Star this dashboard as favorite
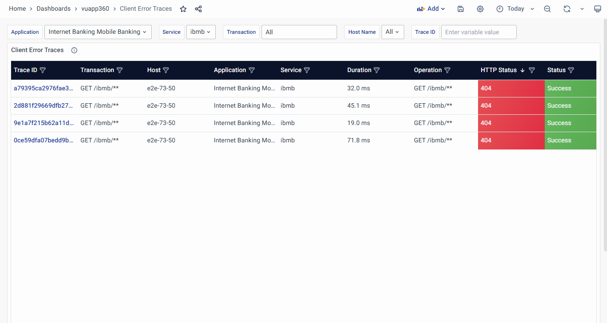Screen dimensions: 607x323 point(183,9)
